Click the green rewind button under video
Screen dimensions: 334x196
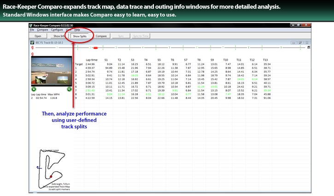coord(70,89)
